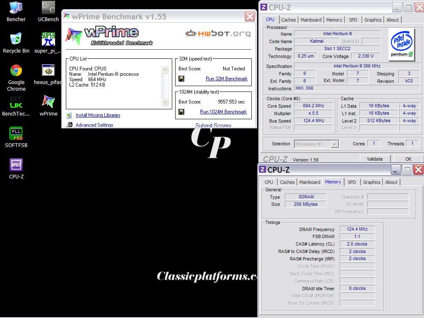Open Memory tab in upper CPU-Z window

(x=334, y=20)
